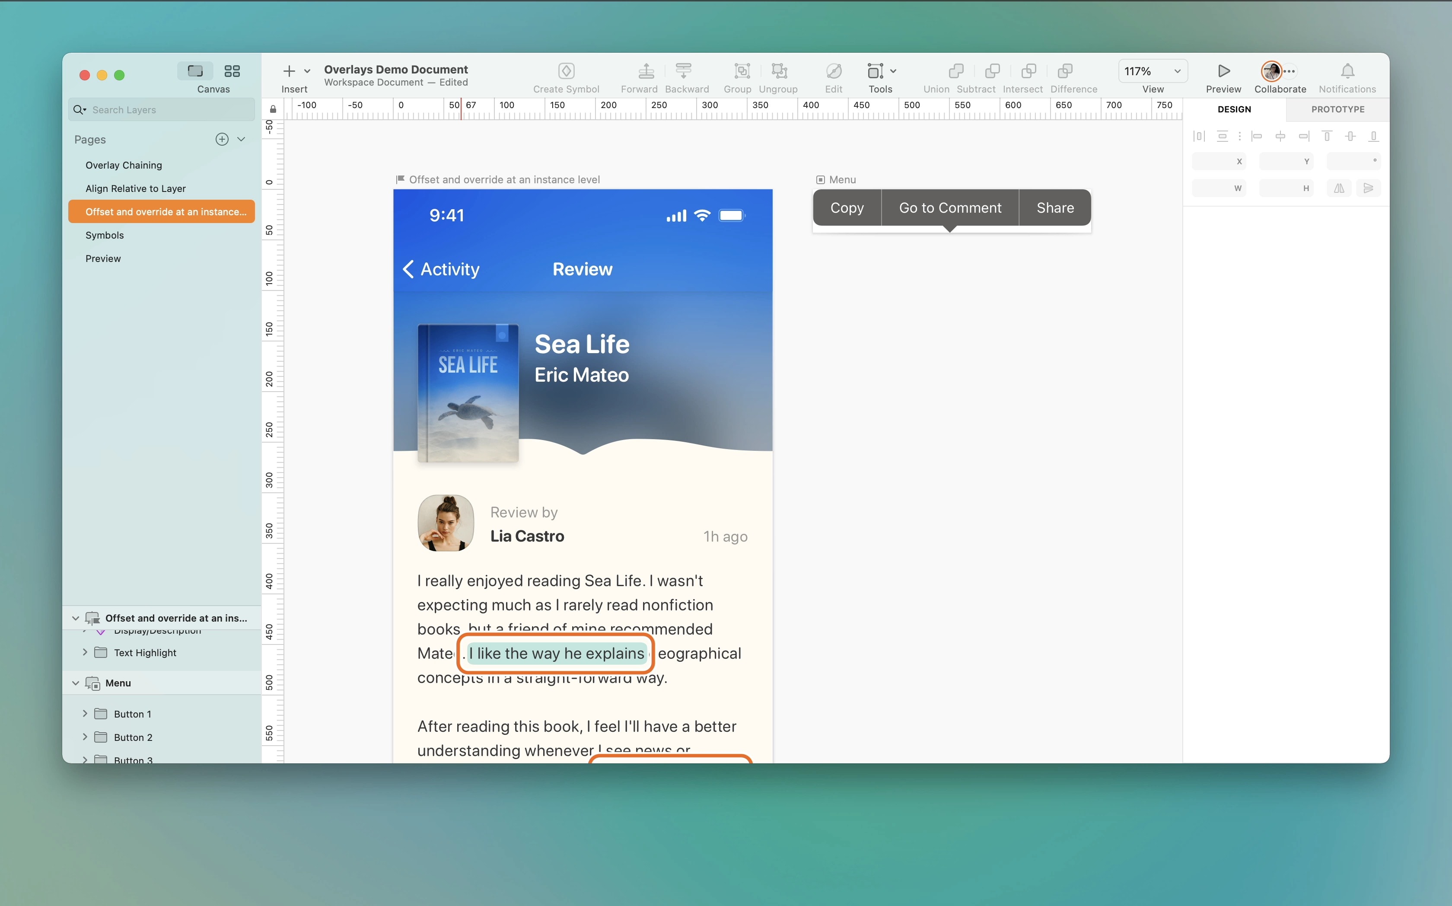This screenshot has width=1452, height=906.
Task: Switch to the PROTOTYPE tab
Action: pos(1337,110)
